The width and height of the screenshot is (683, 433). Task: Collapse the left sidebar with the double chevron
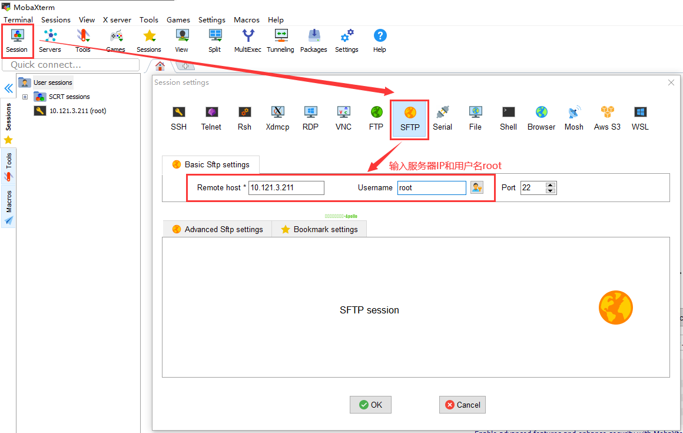(8, 88)
